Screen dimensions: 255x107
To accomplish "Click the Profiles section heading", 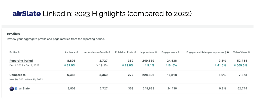I will [13, 34].
